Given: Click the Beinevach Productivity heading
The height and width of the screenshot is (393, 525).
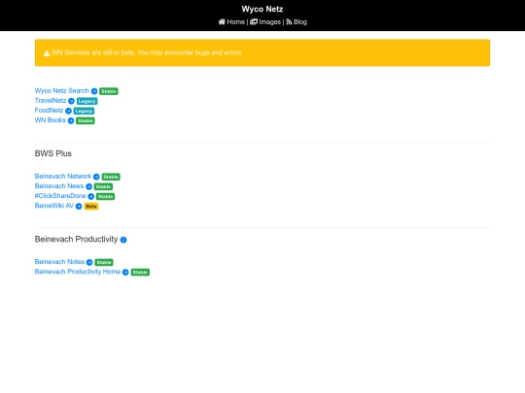Looking at the screenshot, I should [77, 240].
